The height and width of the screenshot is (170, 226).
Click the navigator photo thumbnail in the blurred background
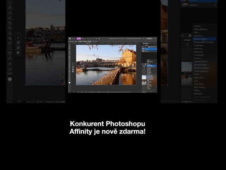click(x=186, y=74)
